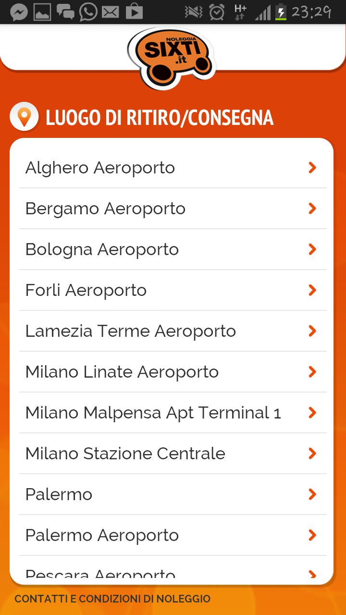Select the Palermo location entry

[x=59, y=494]
